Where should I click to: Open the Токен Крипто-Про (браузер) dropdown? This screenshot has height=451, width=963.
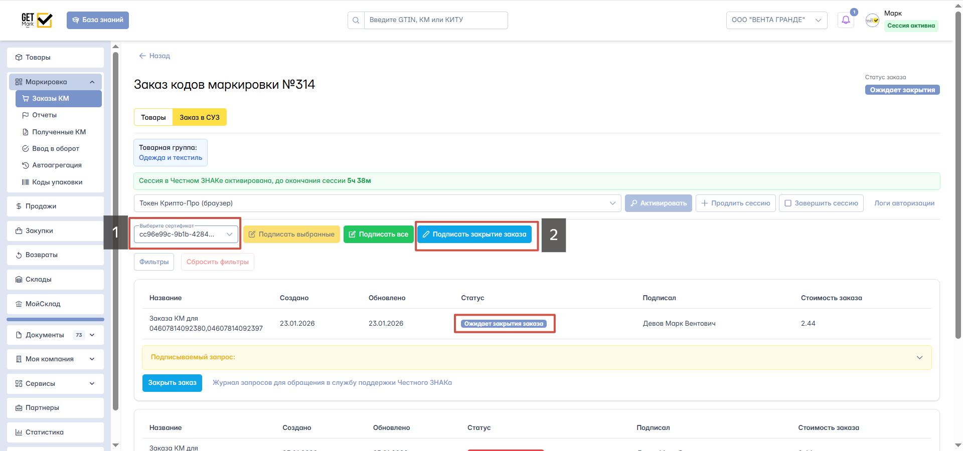(x=378, y=203)
